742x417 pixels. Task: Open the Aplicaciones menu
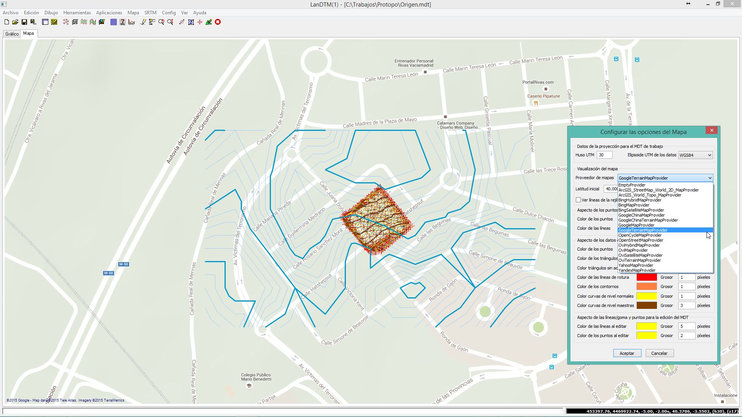click(109, 13)
